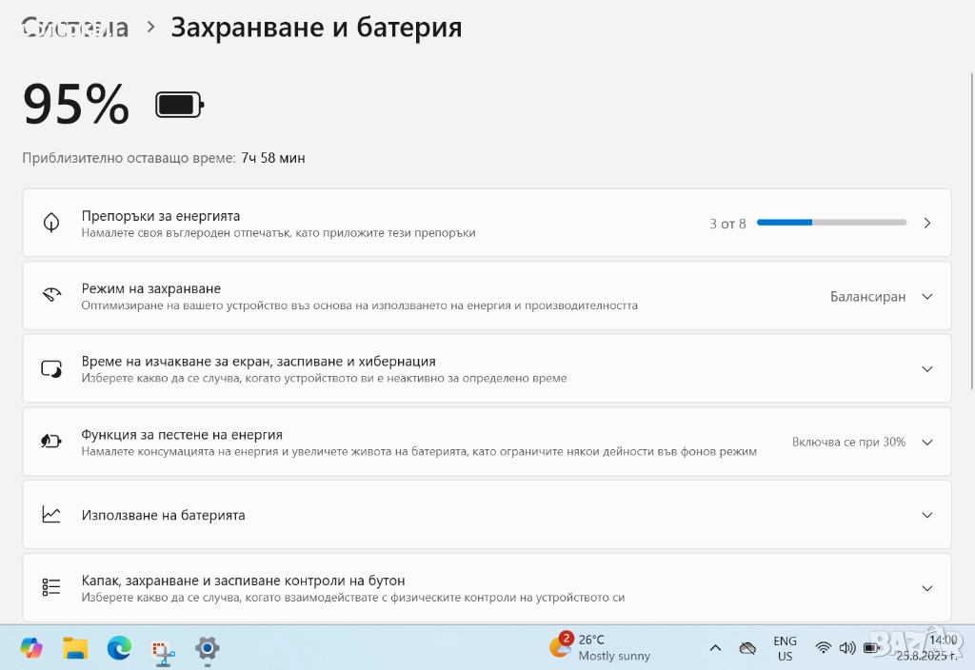Screen dimensions: 975x670
Task: Go back to Система breadcrumb
Action: point(75,28)
